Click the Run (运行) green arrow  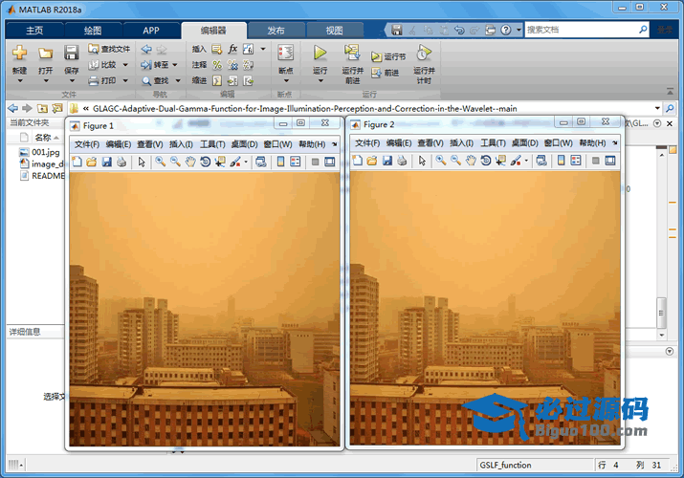(320, 53)
